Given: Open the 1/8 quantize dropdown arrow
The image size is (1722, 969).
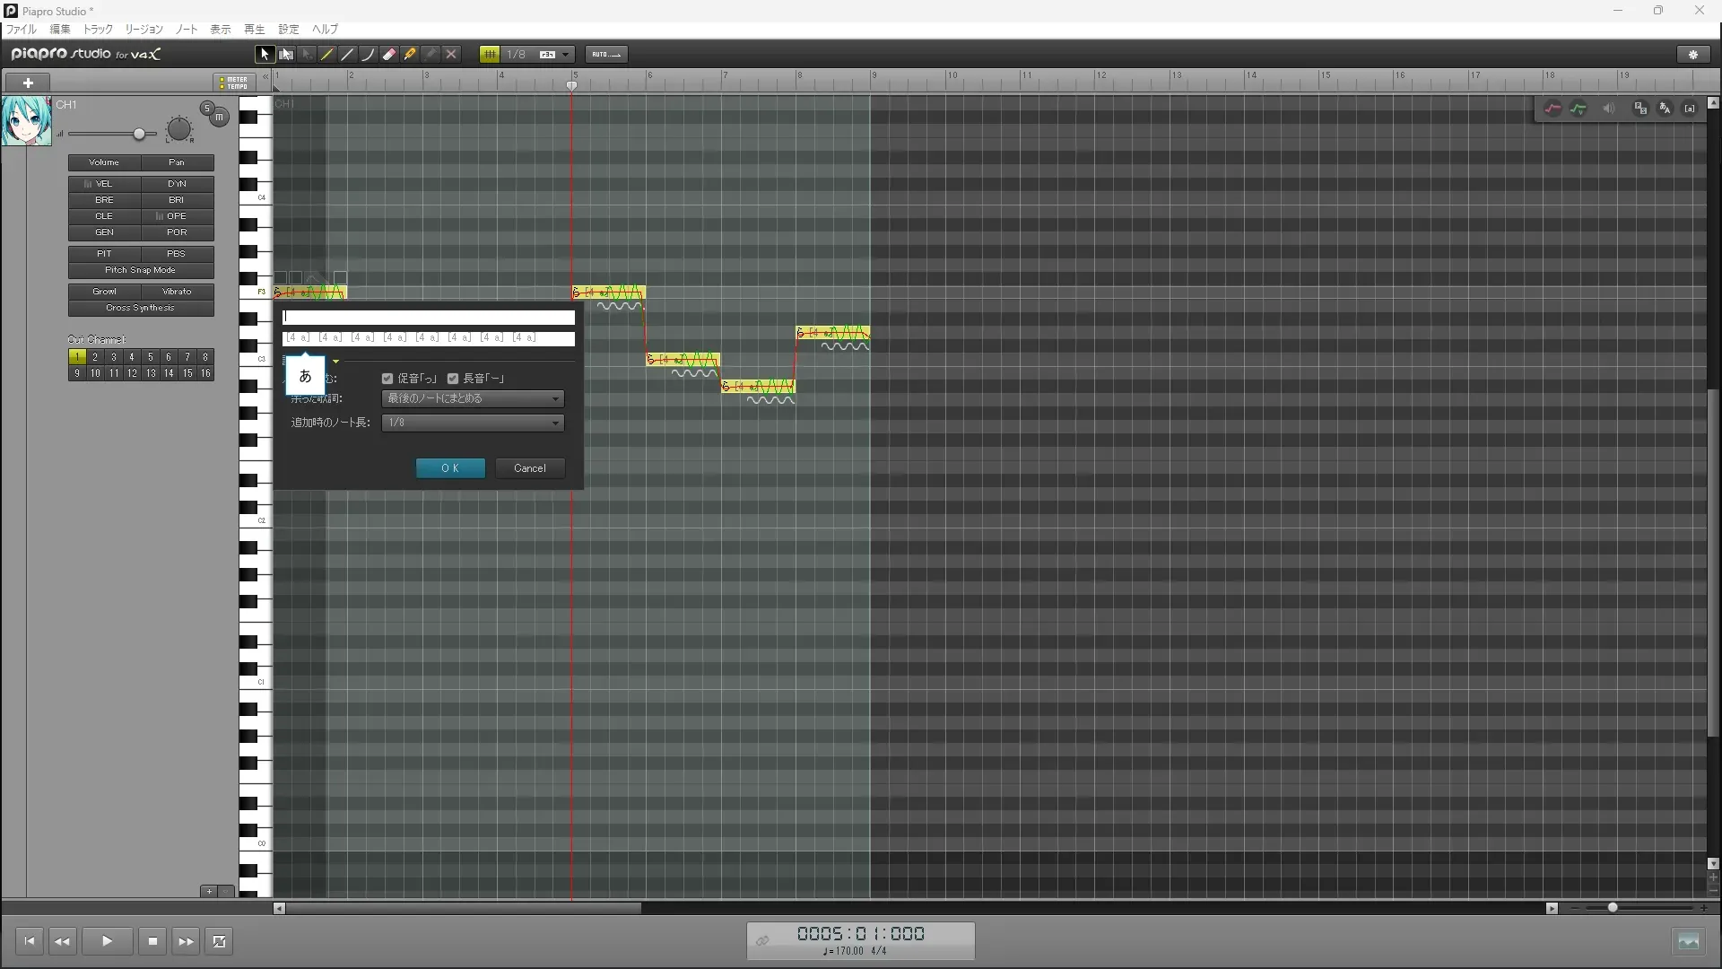Looking at the screenshot, I should [566, 55].
